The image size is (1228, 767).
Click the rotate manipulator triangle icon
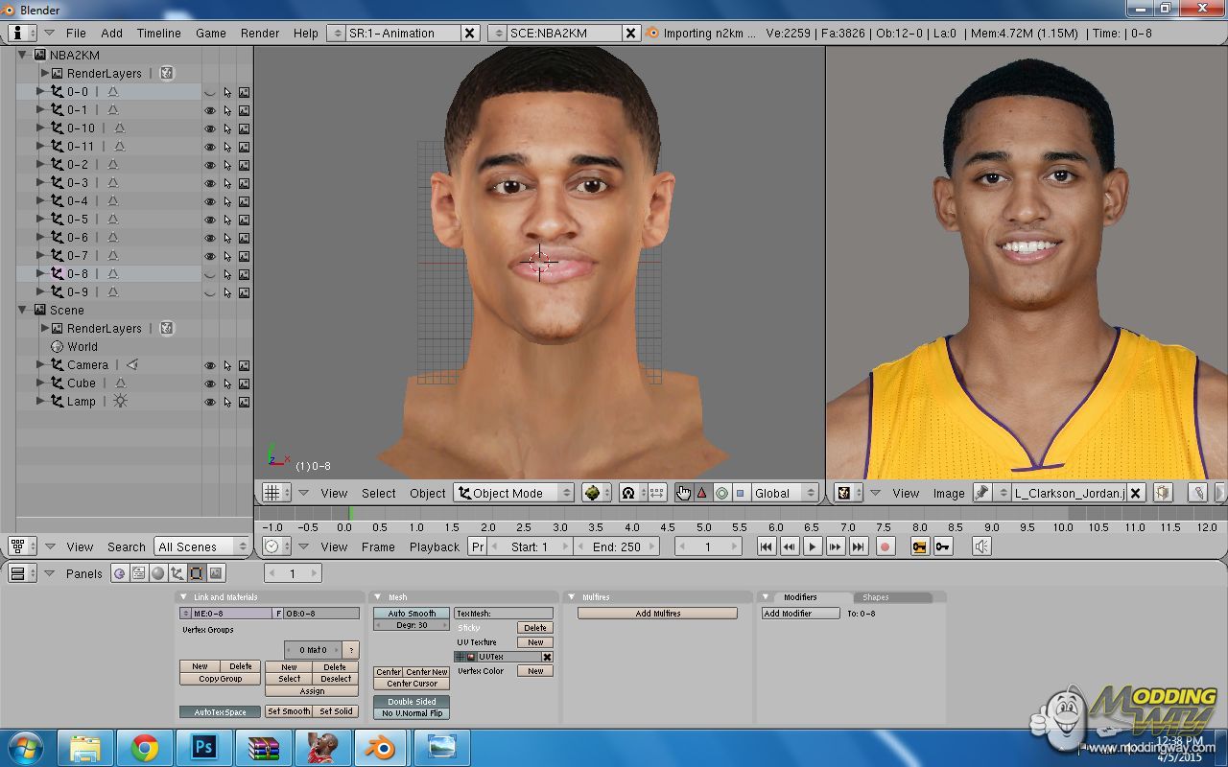(701, 493)
